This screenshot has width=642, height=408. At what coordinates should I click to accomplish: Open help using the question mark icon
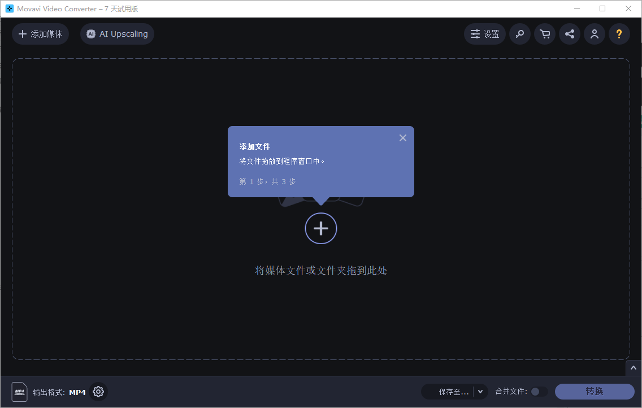[619, 34]
